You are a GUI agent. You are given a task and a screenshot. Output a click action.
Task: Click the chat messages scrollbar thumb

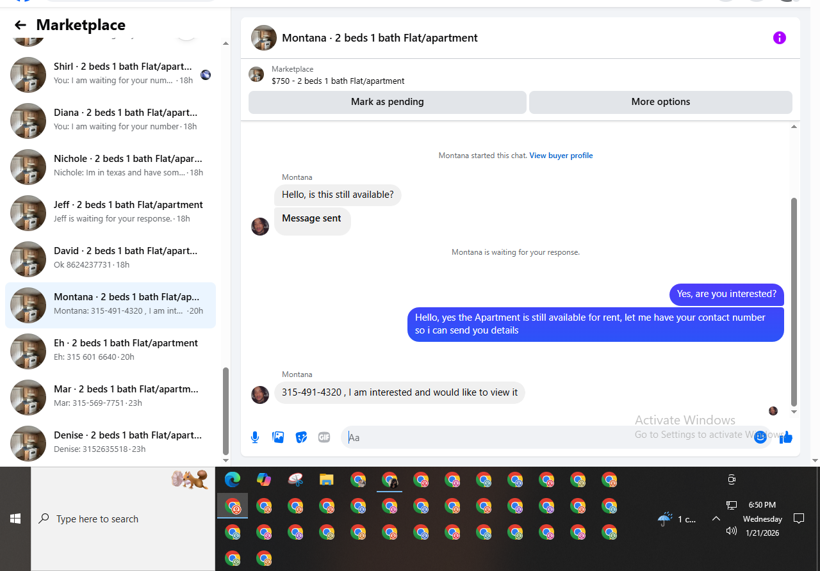coord(794,301)
